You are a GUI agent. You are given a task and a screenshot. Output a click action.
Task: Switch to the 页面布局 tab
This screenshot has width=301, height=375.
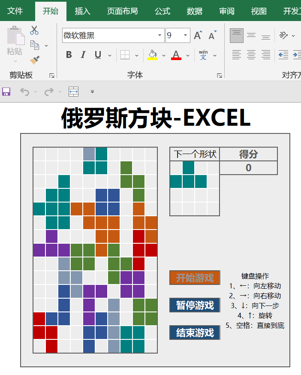tap(122, 11)
